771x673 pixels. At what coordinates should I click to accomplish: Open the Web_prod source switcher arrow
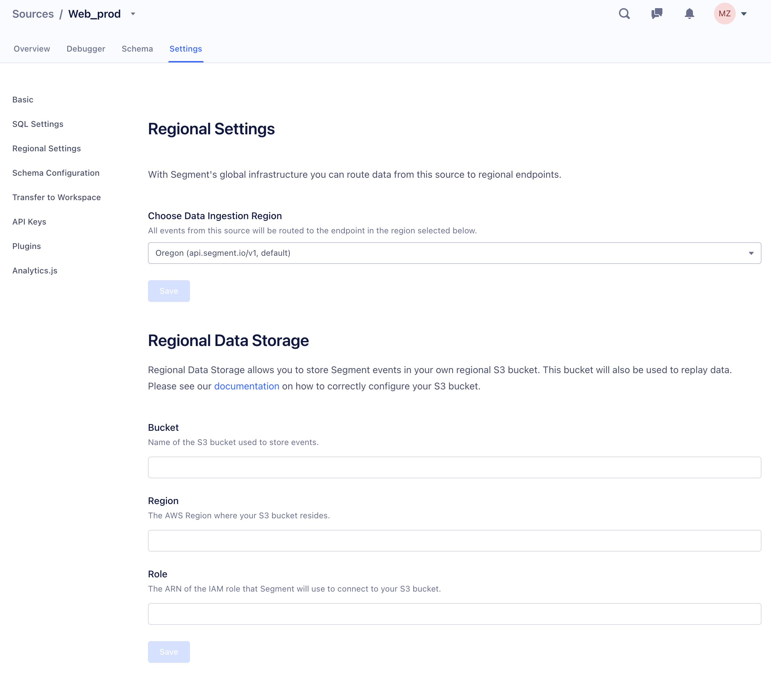[x=133, y=14]
